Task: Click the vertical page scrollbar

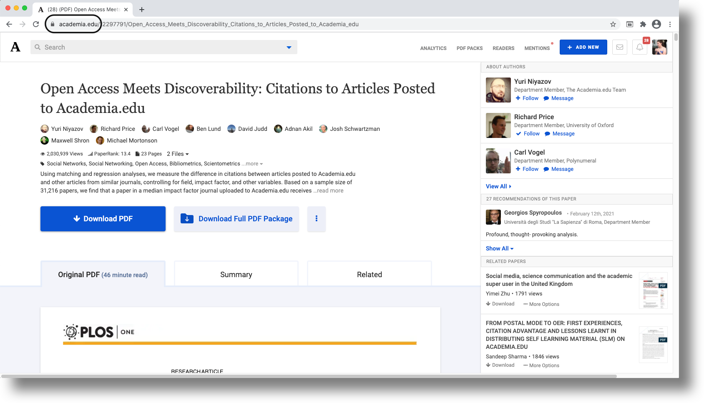Action: tap(676, 37)
